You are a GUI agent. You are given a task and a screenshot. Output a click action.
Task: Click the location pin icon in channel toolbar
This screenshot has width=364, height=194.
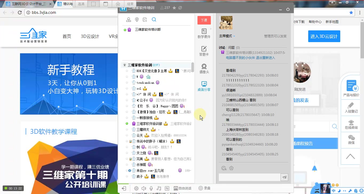pos(137,19)
